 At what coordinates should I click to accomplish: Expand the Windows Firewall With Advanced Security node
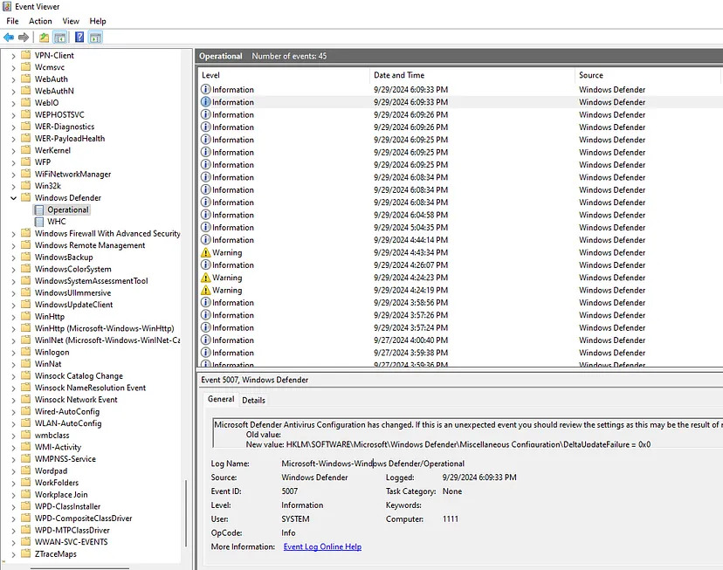[12, 233]
